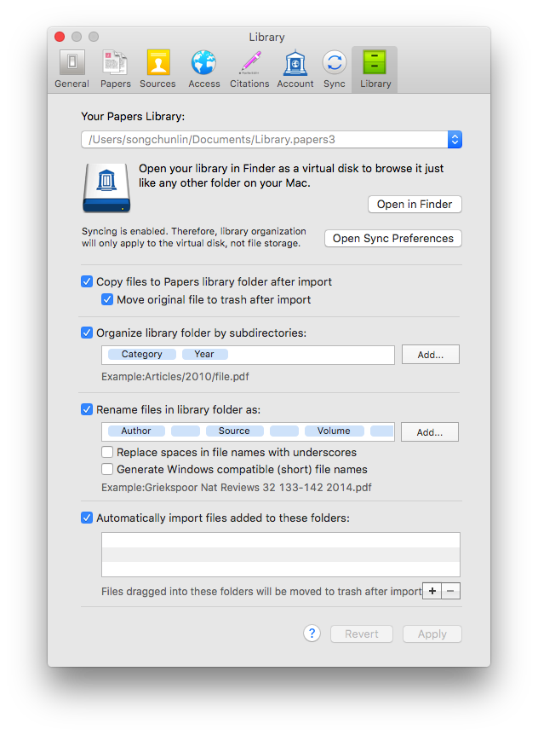
Task: Select the Author token
Action: [x=136, y=431]
